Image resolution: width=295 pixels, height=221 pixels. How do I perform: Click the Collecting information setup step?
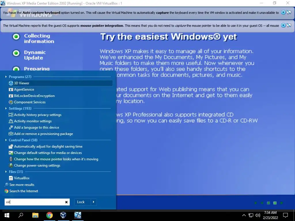coord(39,39)
